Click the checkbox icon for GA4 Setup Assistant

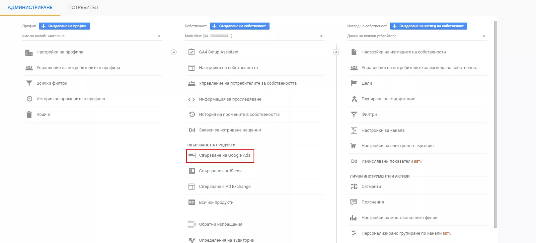click(x=191, y=52)
